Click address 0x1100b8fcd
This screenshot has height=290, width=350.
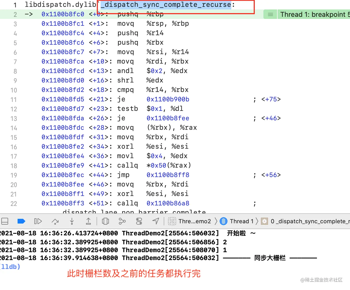[x=63, y=71]
